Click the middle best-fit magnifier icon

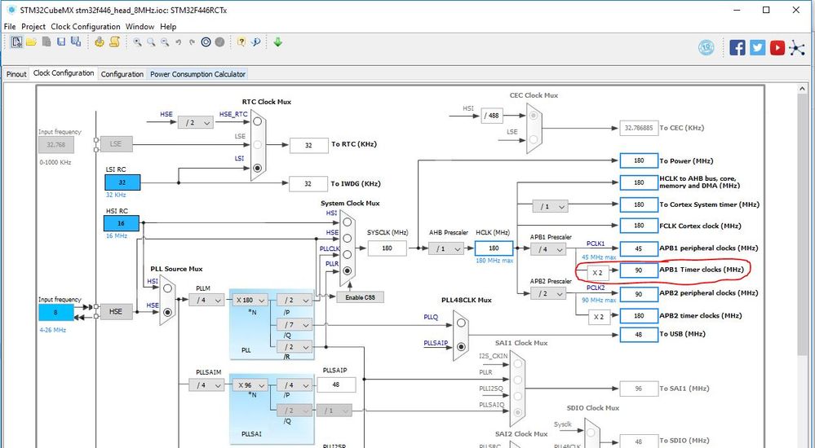[x=151, y=42]
